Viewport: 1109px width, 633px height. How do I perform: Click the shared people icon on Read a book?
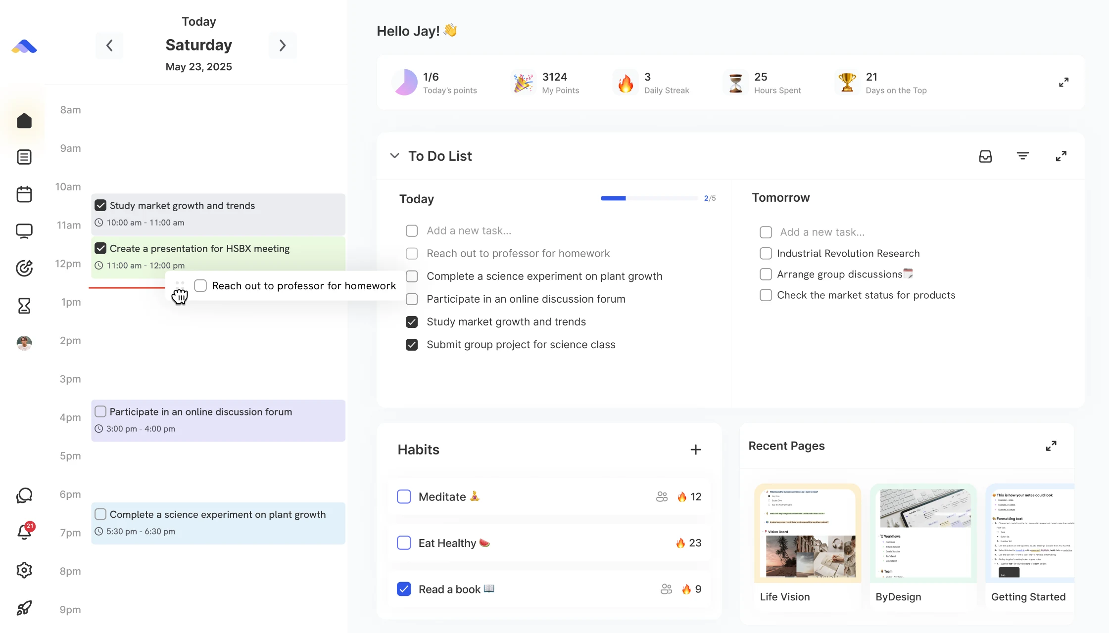tap(666, 589)
